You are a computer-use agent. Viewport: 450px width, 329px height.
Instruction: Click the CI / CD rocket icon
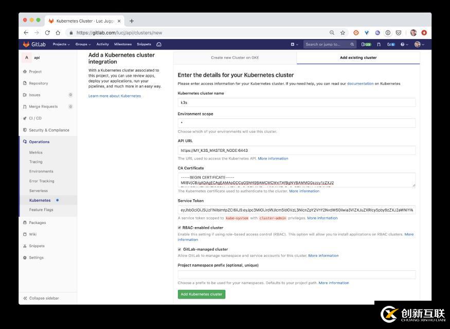[25, 118]
